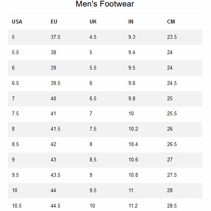The image size is (211, 211).
Task: Click the EU 37.5 cell
Action: [55, 37]
